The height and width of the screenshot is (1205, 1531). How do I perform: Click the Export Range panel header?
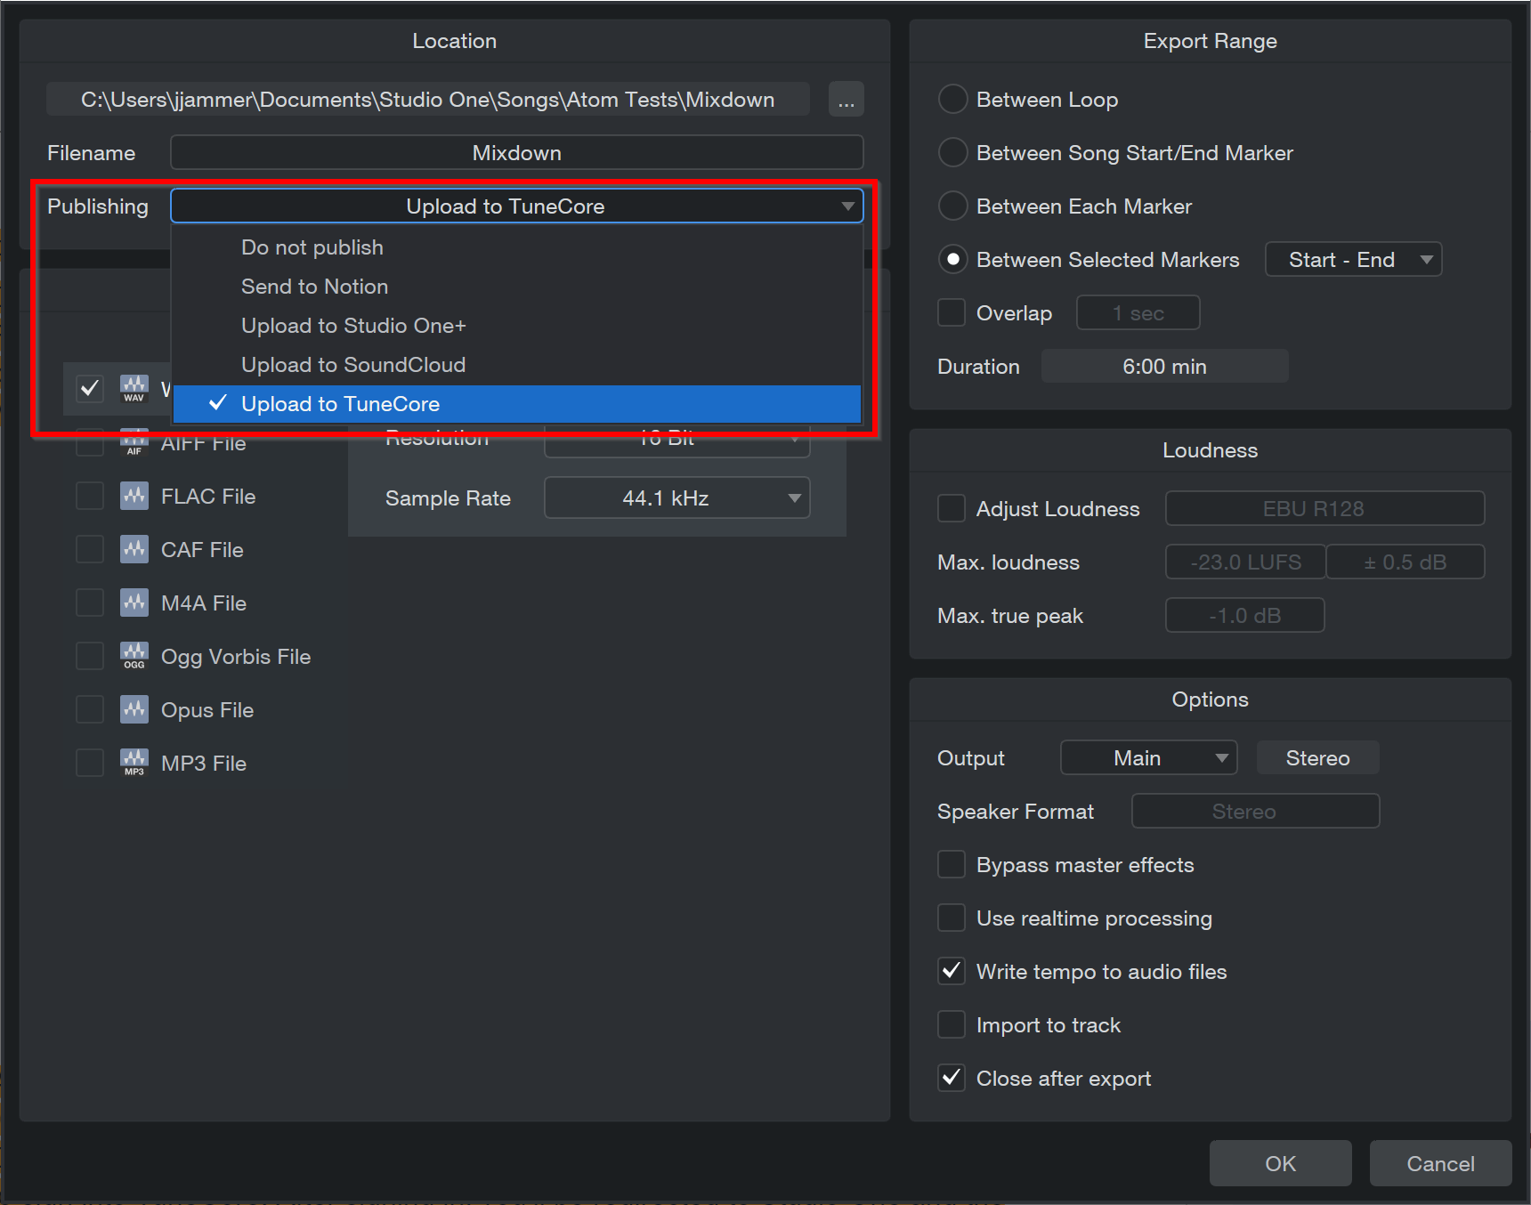(x=1211, y=41)
